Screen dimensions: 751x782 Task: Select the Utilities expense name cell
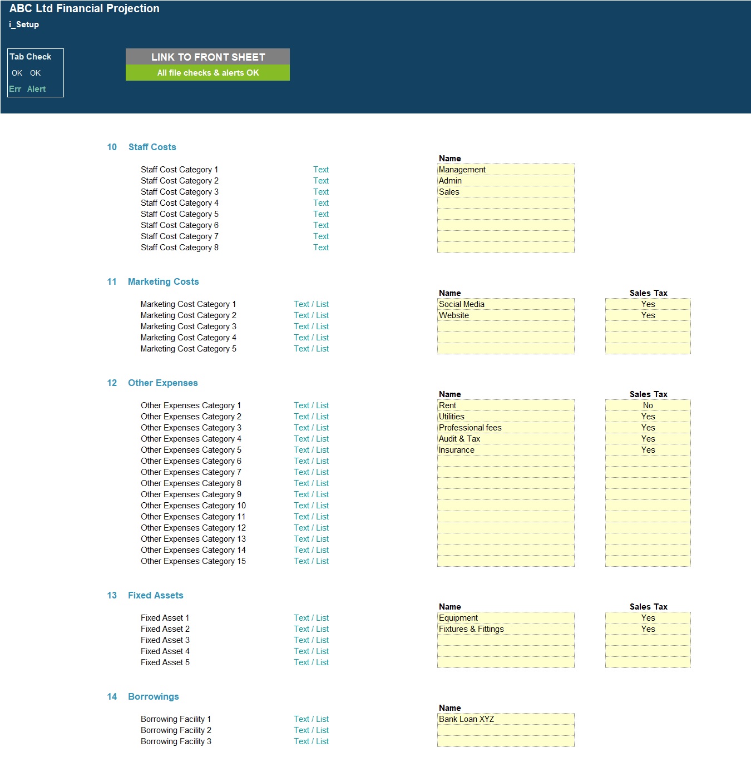click(506, 417)
